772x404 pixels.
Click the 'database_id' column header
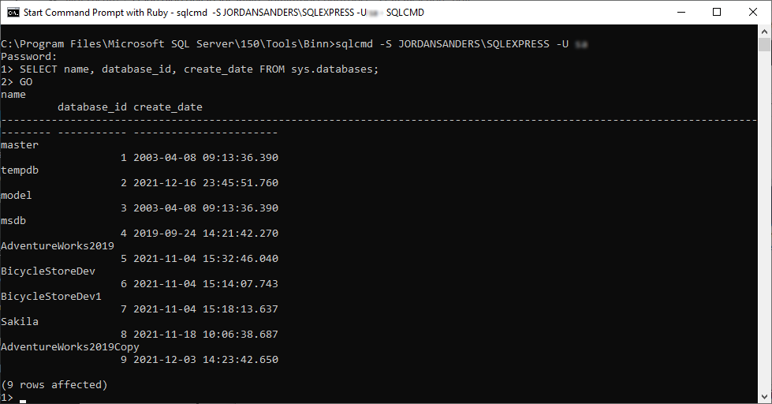(92, 107)
